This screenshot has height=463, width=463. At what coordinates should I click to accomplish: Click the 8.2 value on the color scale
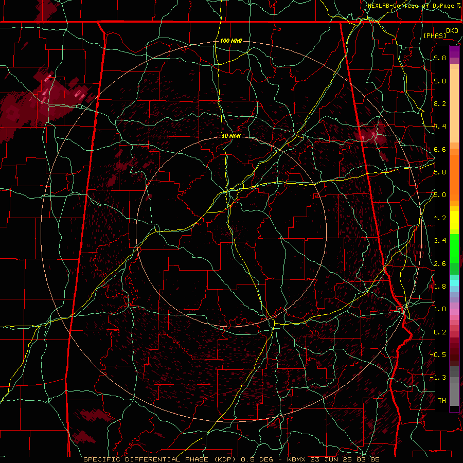(439, 103)
